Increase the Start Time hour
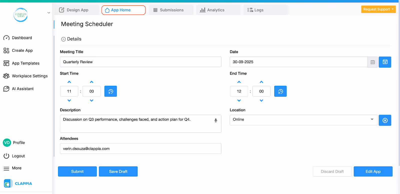The height and width of the screenshot is (194, 400). pyautogui.click(x=69, y=82)
